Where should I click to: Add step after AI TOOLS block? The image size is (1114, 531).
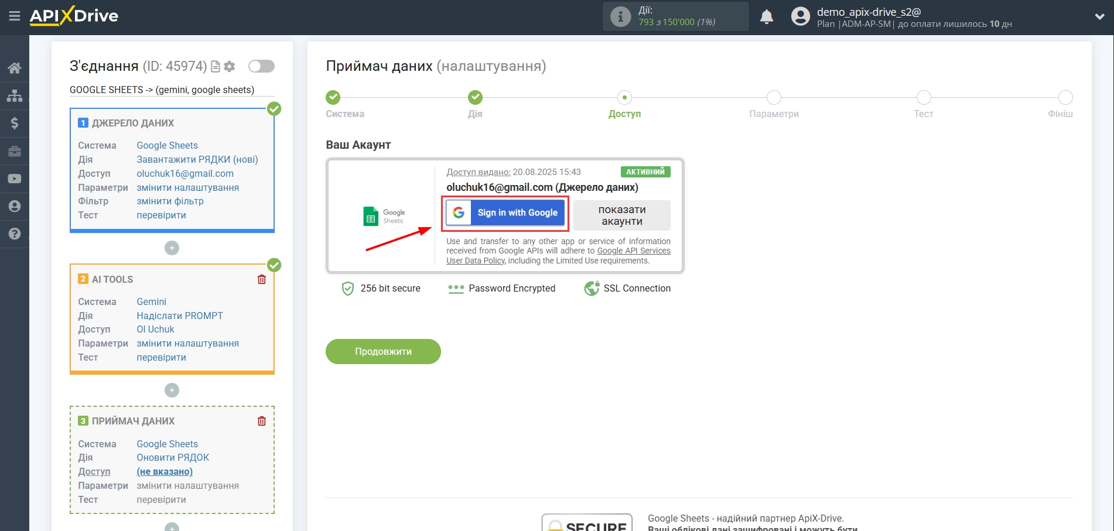click(x=172, y=390)
